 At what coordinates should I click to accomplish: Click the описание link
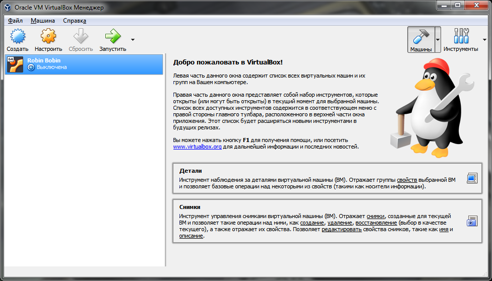click(191, 236)
